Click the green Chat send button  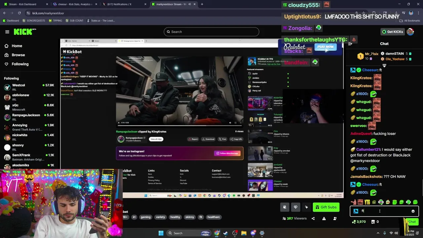click(412, 222)
